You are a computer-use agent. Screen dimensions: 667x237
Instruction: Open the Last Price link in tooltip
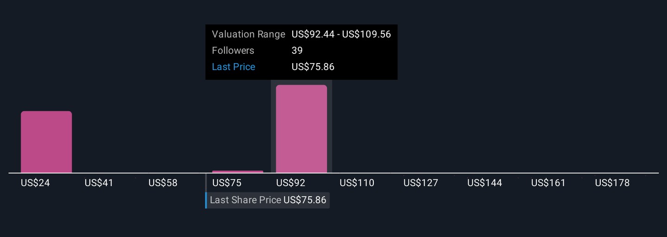[233, 67]
